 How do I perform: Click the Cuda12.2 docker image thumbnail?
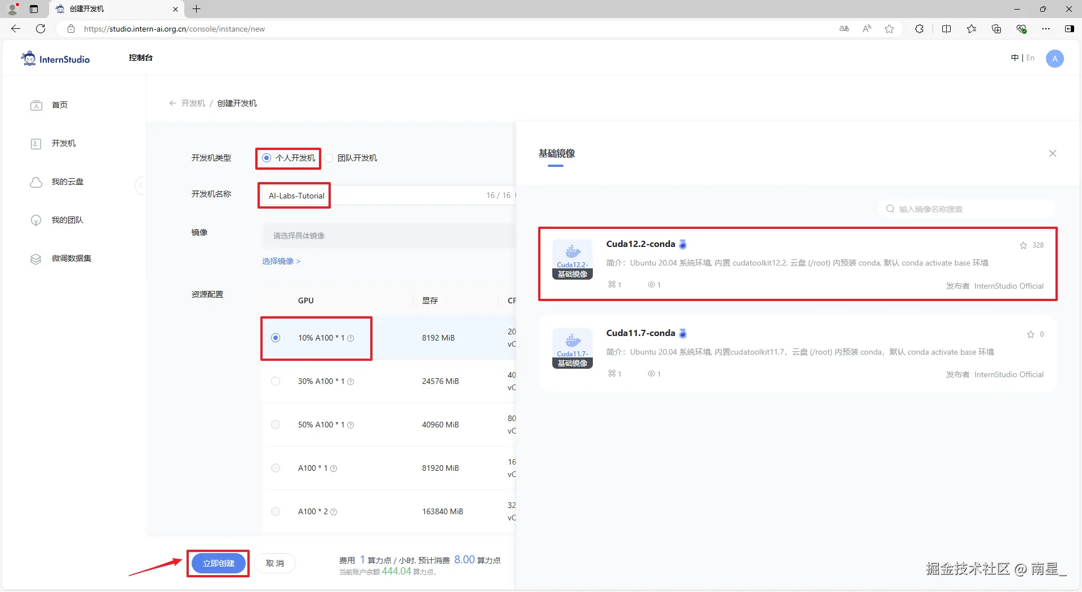[x=573, y=259]
